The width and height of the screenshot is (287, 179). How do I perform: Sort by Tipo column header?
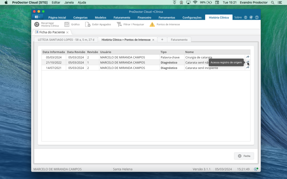click(x=172, y=52)
